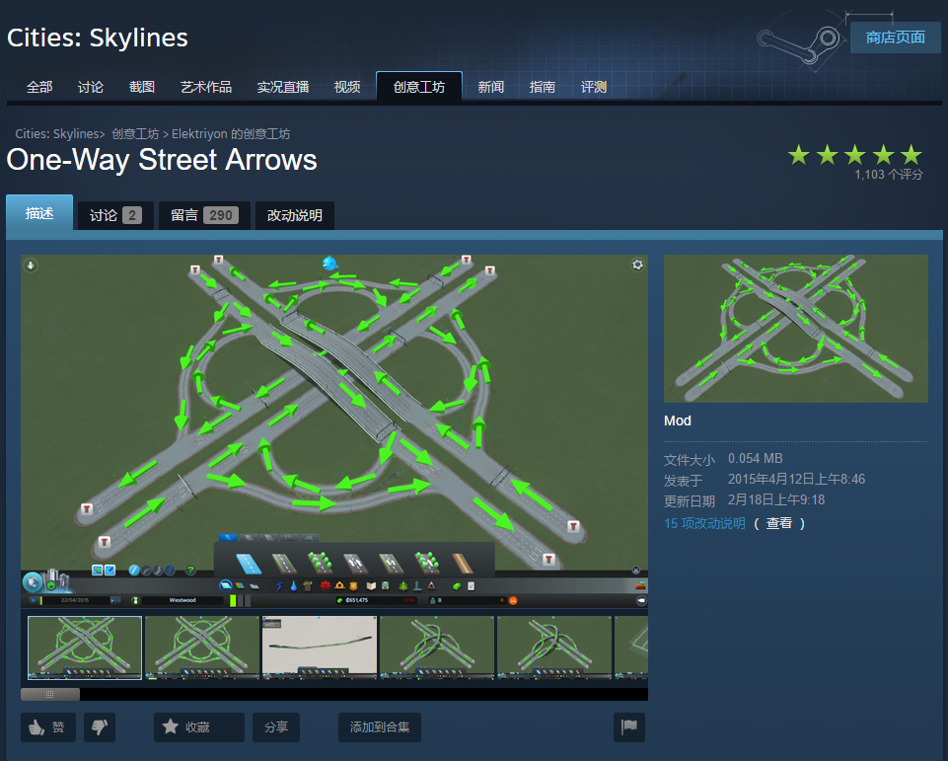Click the 创意工坊 breadcrumb link
948x761 pixels.
tap(135, 133)
